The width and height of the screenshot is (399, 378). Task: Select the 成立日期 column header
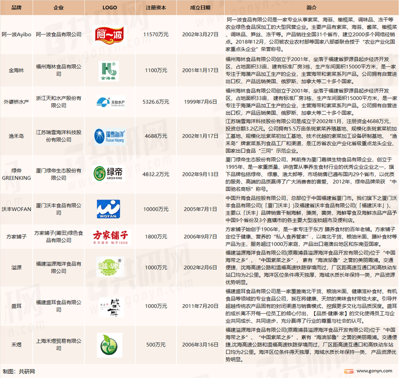click(x=198, y=8)
